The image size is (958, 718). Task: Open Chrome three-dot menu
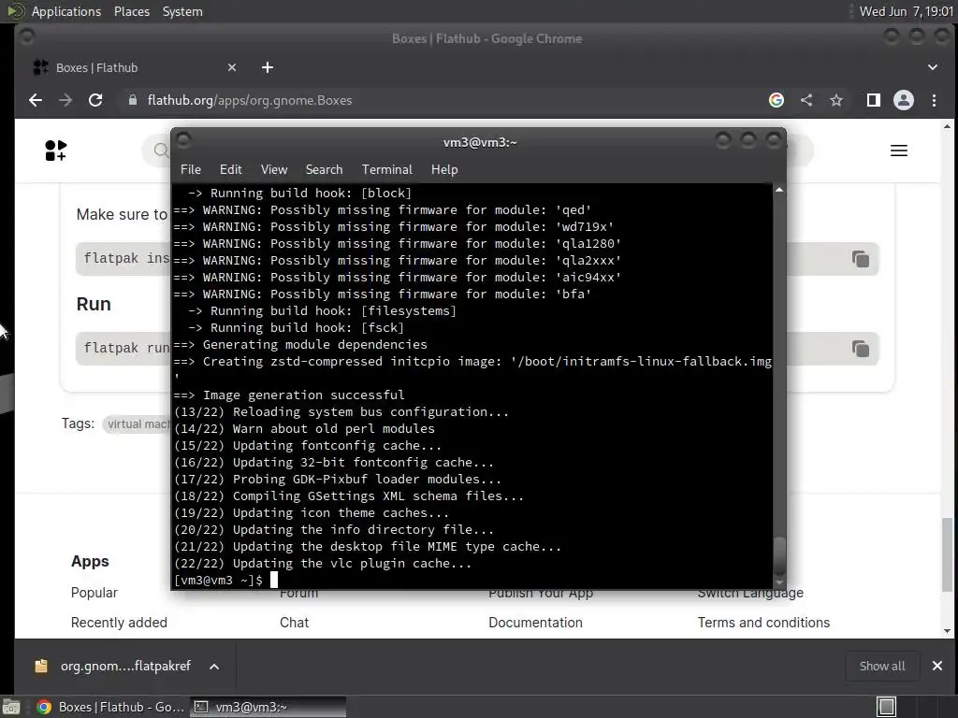coord(935,100)
